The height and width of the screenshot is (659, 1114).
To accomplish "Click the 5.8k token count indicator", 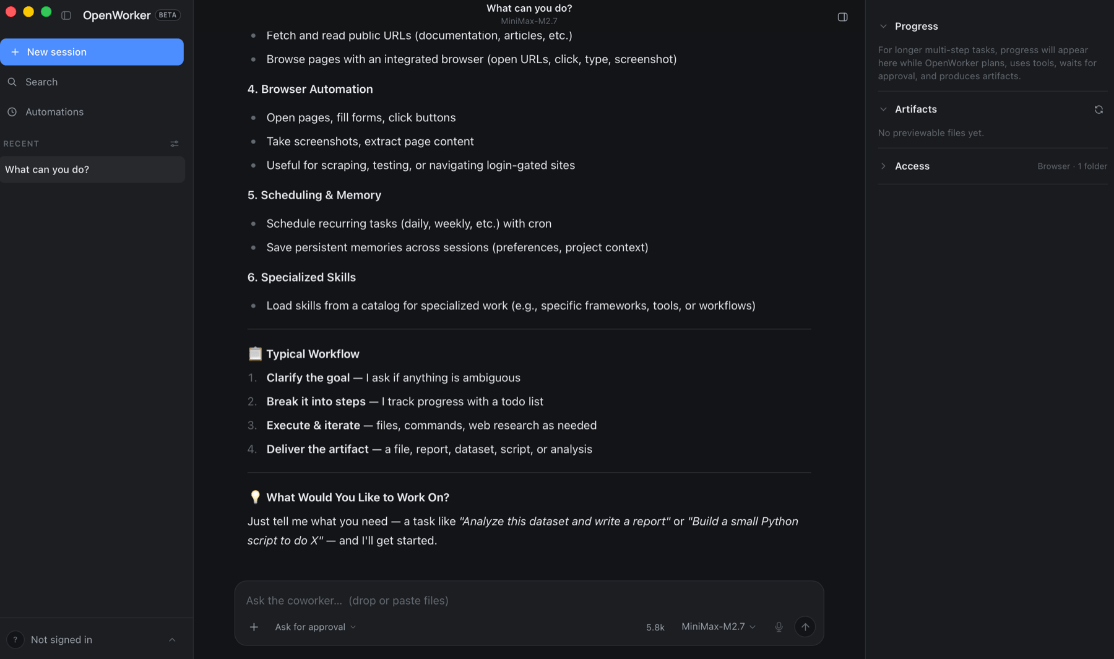I will (655, 627).
